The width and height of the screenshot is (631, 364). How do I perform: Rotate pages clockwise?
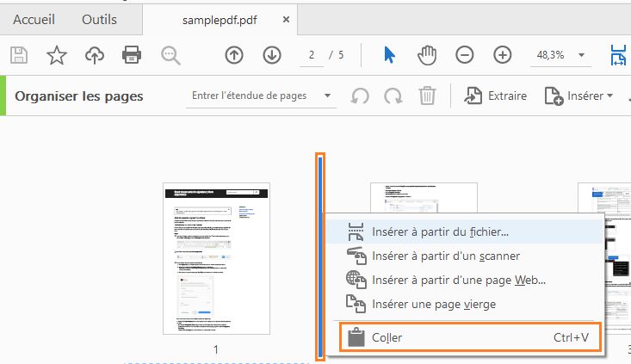coord(393,96)
